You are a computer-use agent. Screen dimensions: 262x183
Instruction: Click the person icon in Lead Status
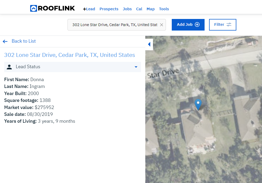pyautogui.click(x=9, y=67)
